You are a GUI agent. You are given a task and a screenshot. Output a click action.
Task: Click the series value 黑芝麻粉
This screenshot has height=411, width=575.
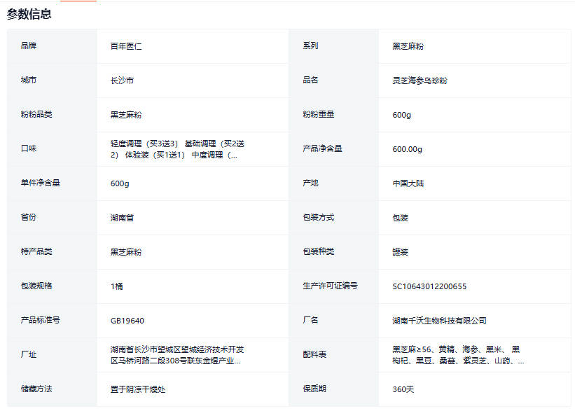(408, 46)
